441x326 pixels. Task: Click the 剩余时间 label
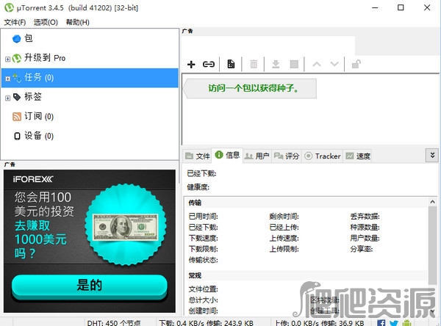(x=284, y=217)
